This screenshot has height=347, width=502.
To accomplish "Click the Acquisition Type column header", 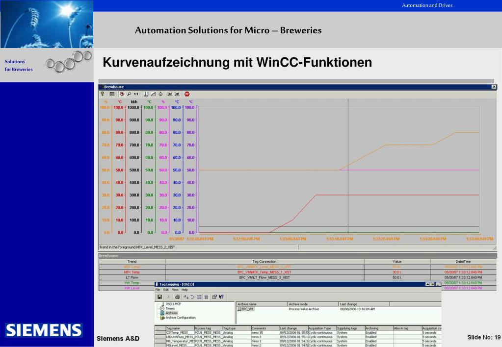I will (x=322, y=328).
